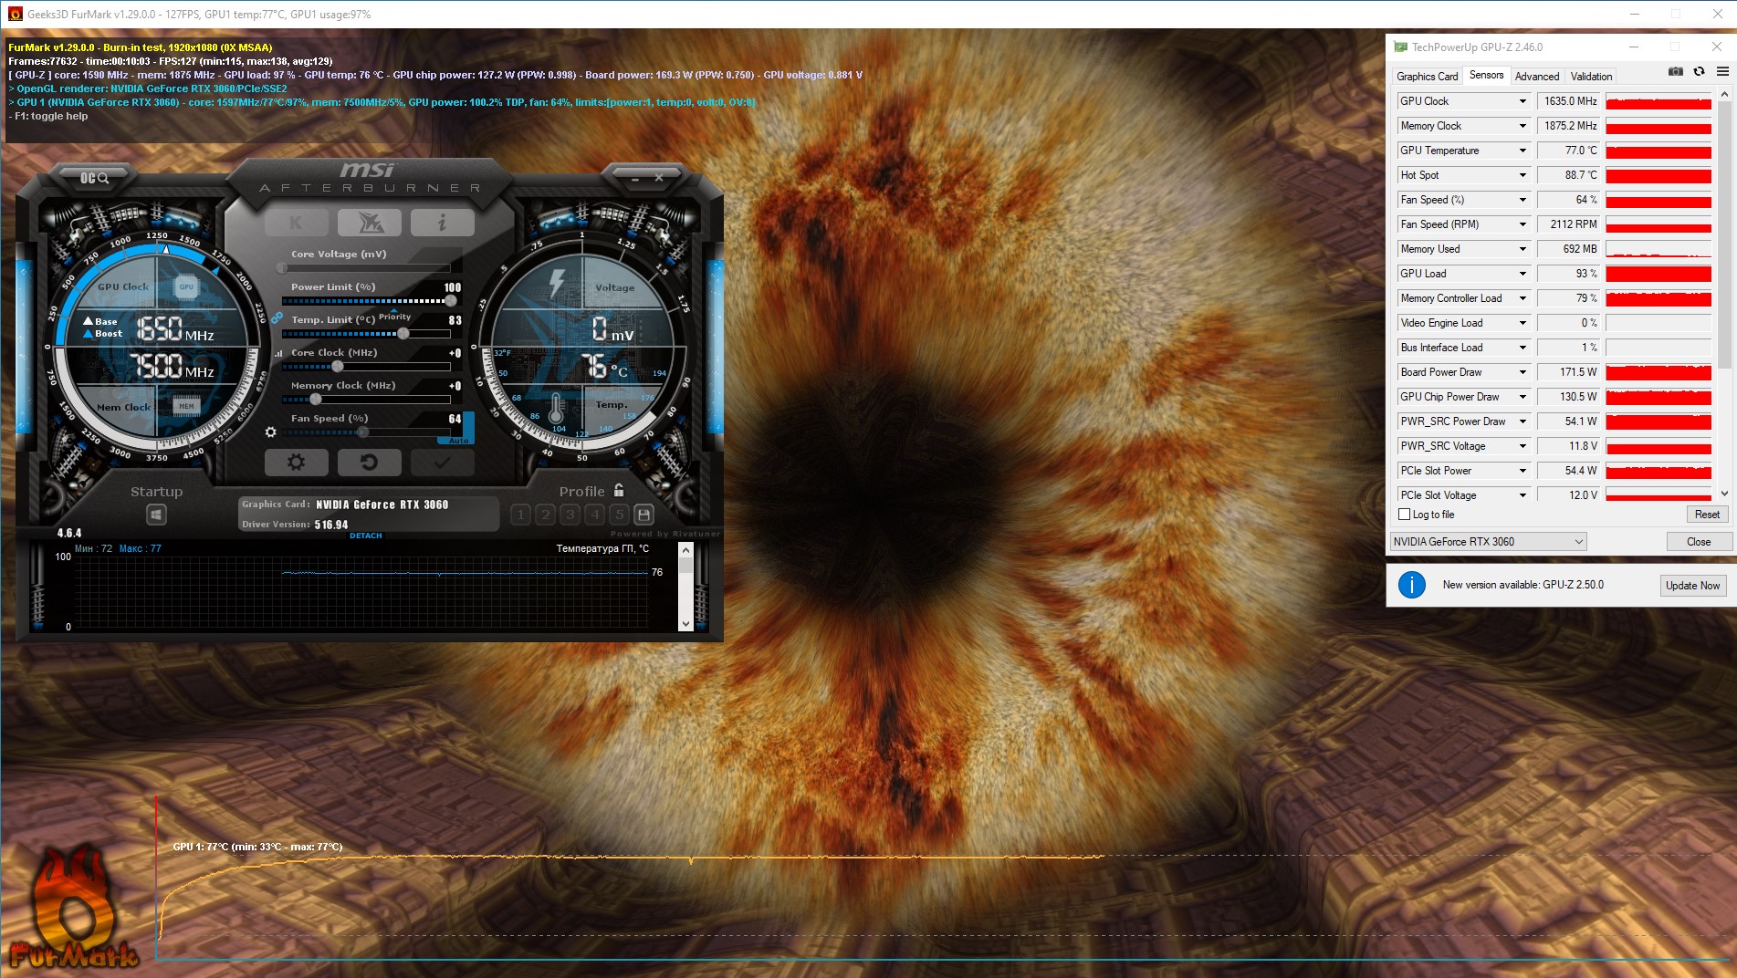Open Afterburner settings gear button
The height and width of the screenshot is (978, 1737).
296,463
